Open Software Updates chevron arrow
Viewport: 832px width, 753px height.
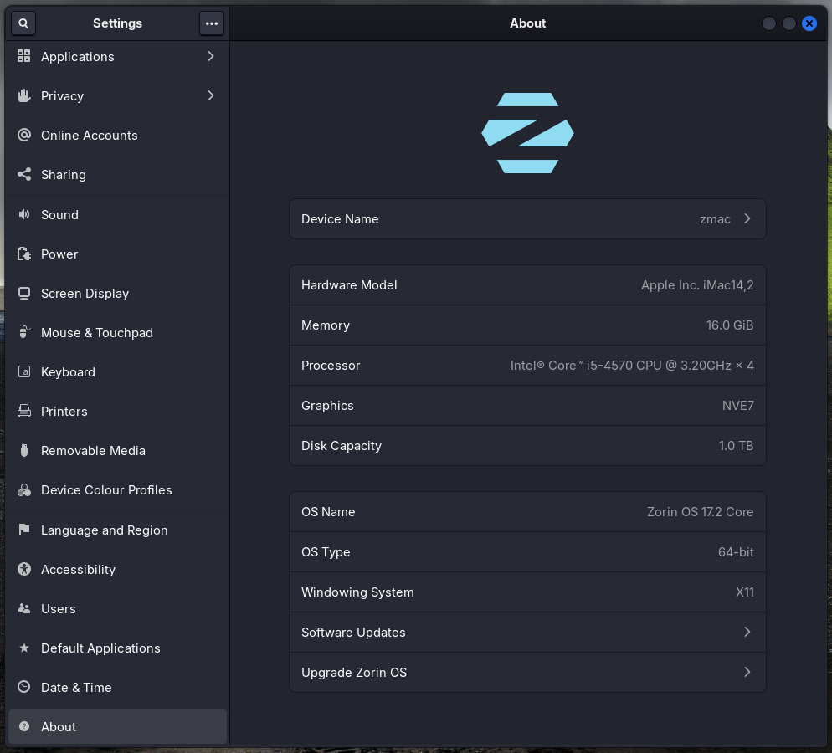tap(747, 632)
